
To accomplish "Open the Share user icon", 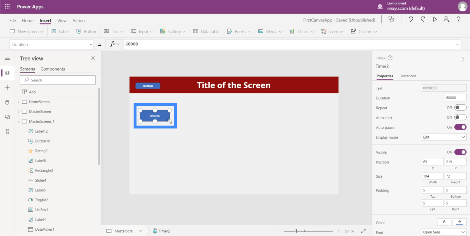I will tap(446, 19).
